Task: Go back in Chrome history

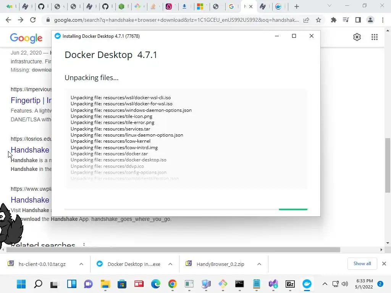Action: click(x=8, y=20)
